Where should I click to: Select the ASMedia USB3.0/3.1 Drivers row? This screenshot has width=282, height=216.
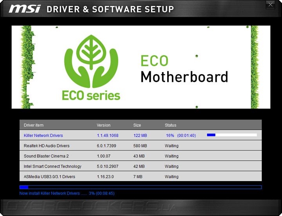141,176
